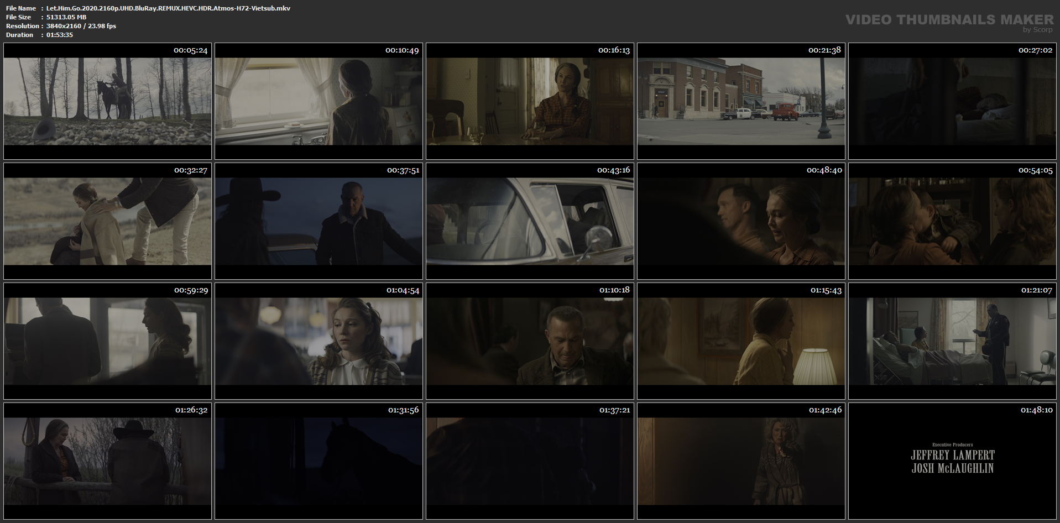This screenshot has width=1060, height=523.
Task: Click the file size value 51313.05 MB
Action: 66,17
